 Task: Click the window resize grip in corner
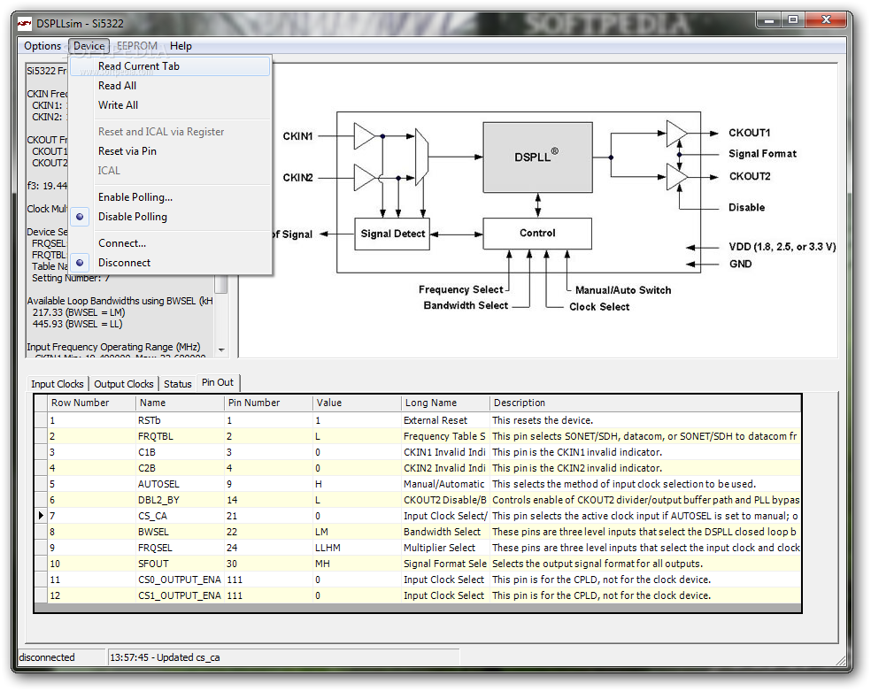[x=843, y=660]
